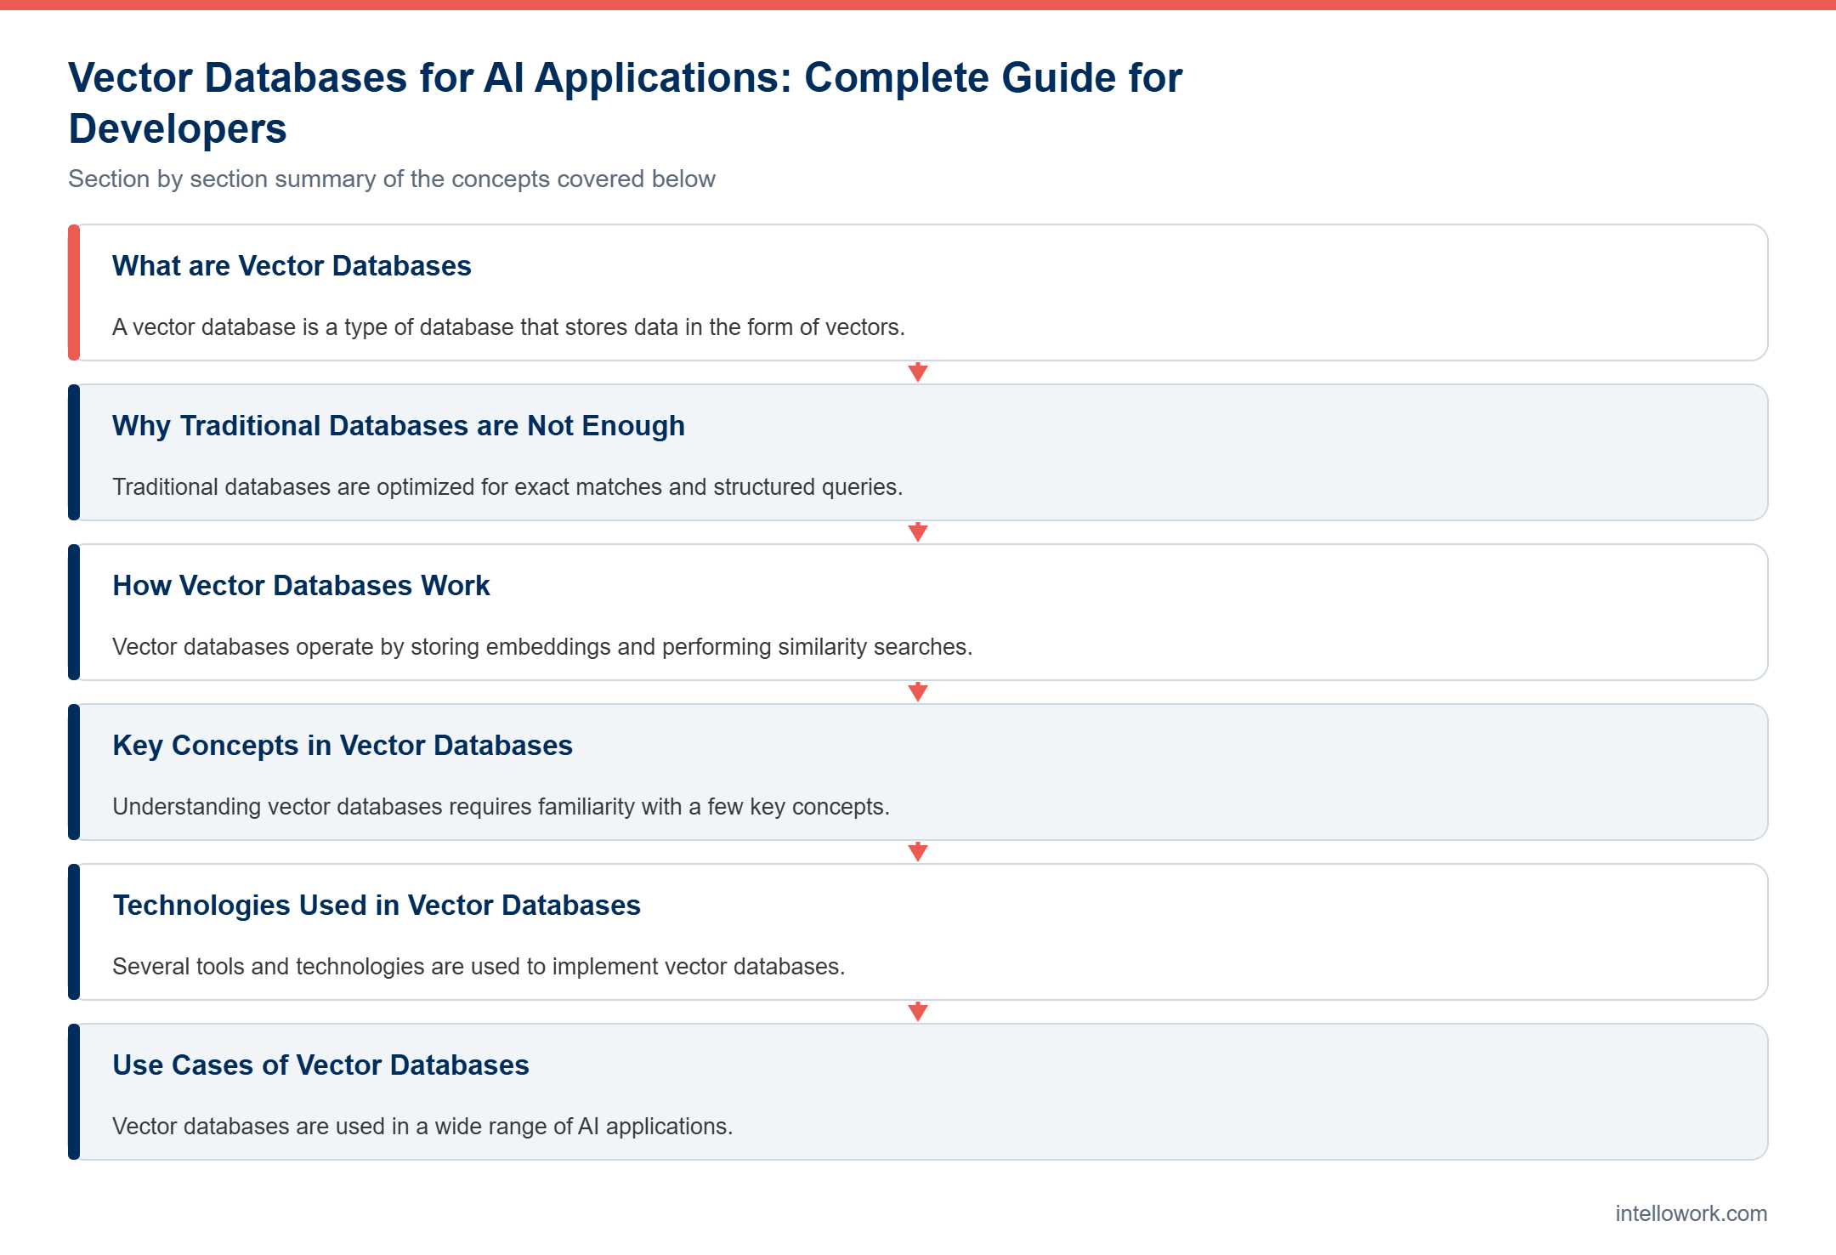Click the subtitle 'Section by section summary of the concepts covered below'
Image resolution: width=1836 pixels, height=1255 pixels.
(x=392, y=179)
